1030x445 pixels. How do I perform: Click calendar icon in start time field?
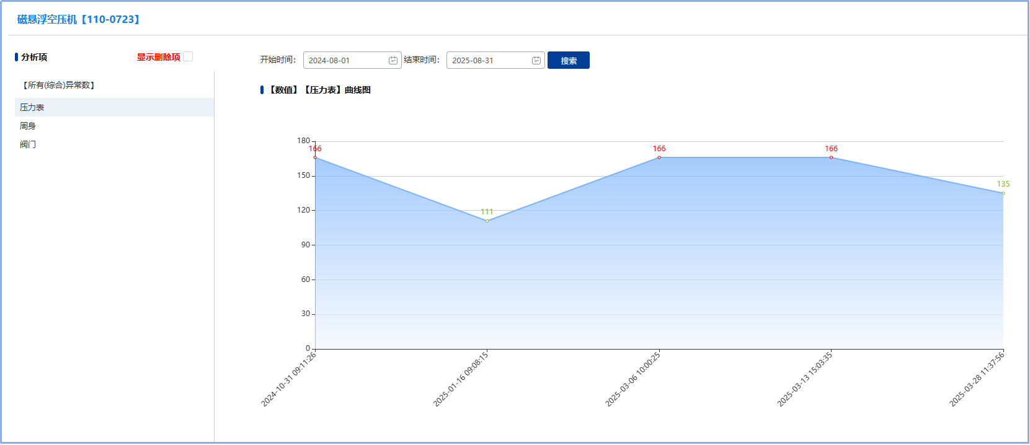[x=393, y=60]
